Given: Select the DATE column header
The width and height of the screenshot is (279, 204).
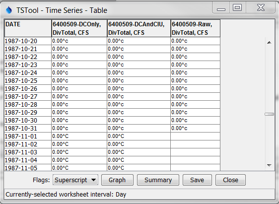Looking at the screenshot, I should click(28, 28).
